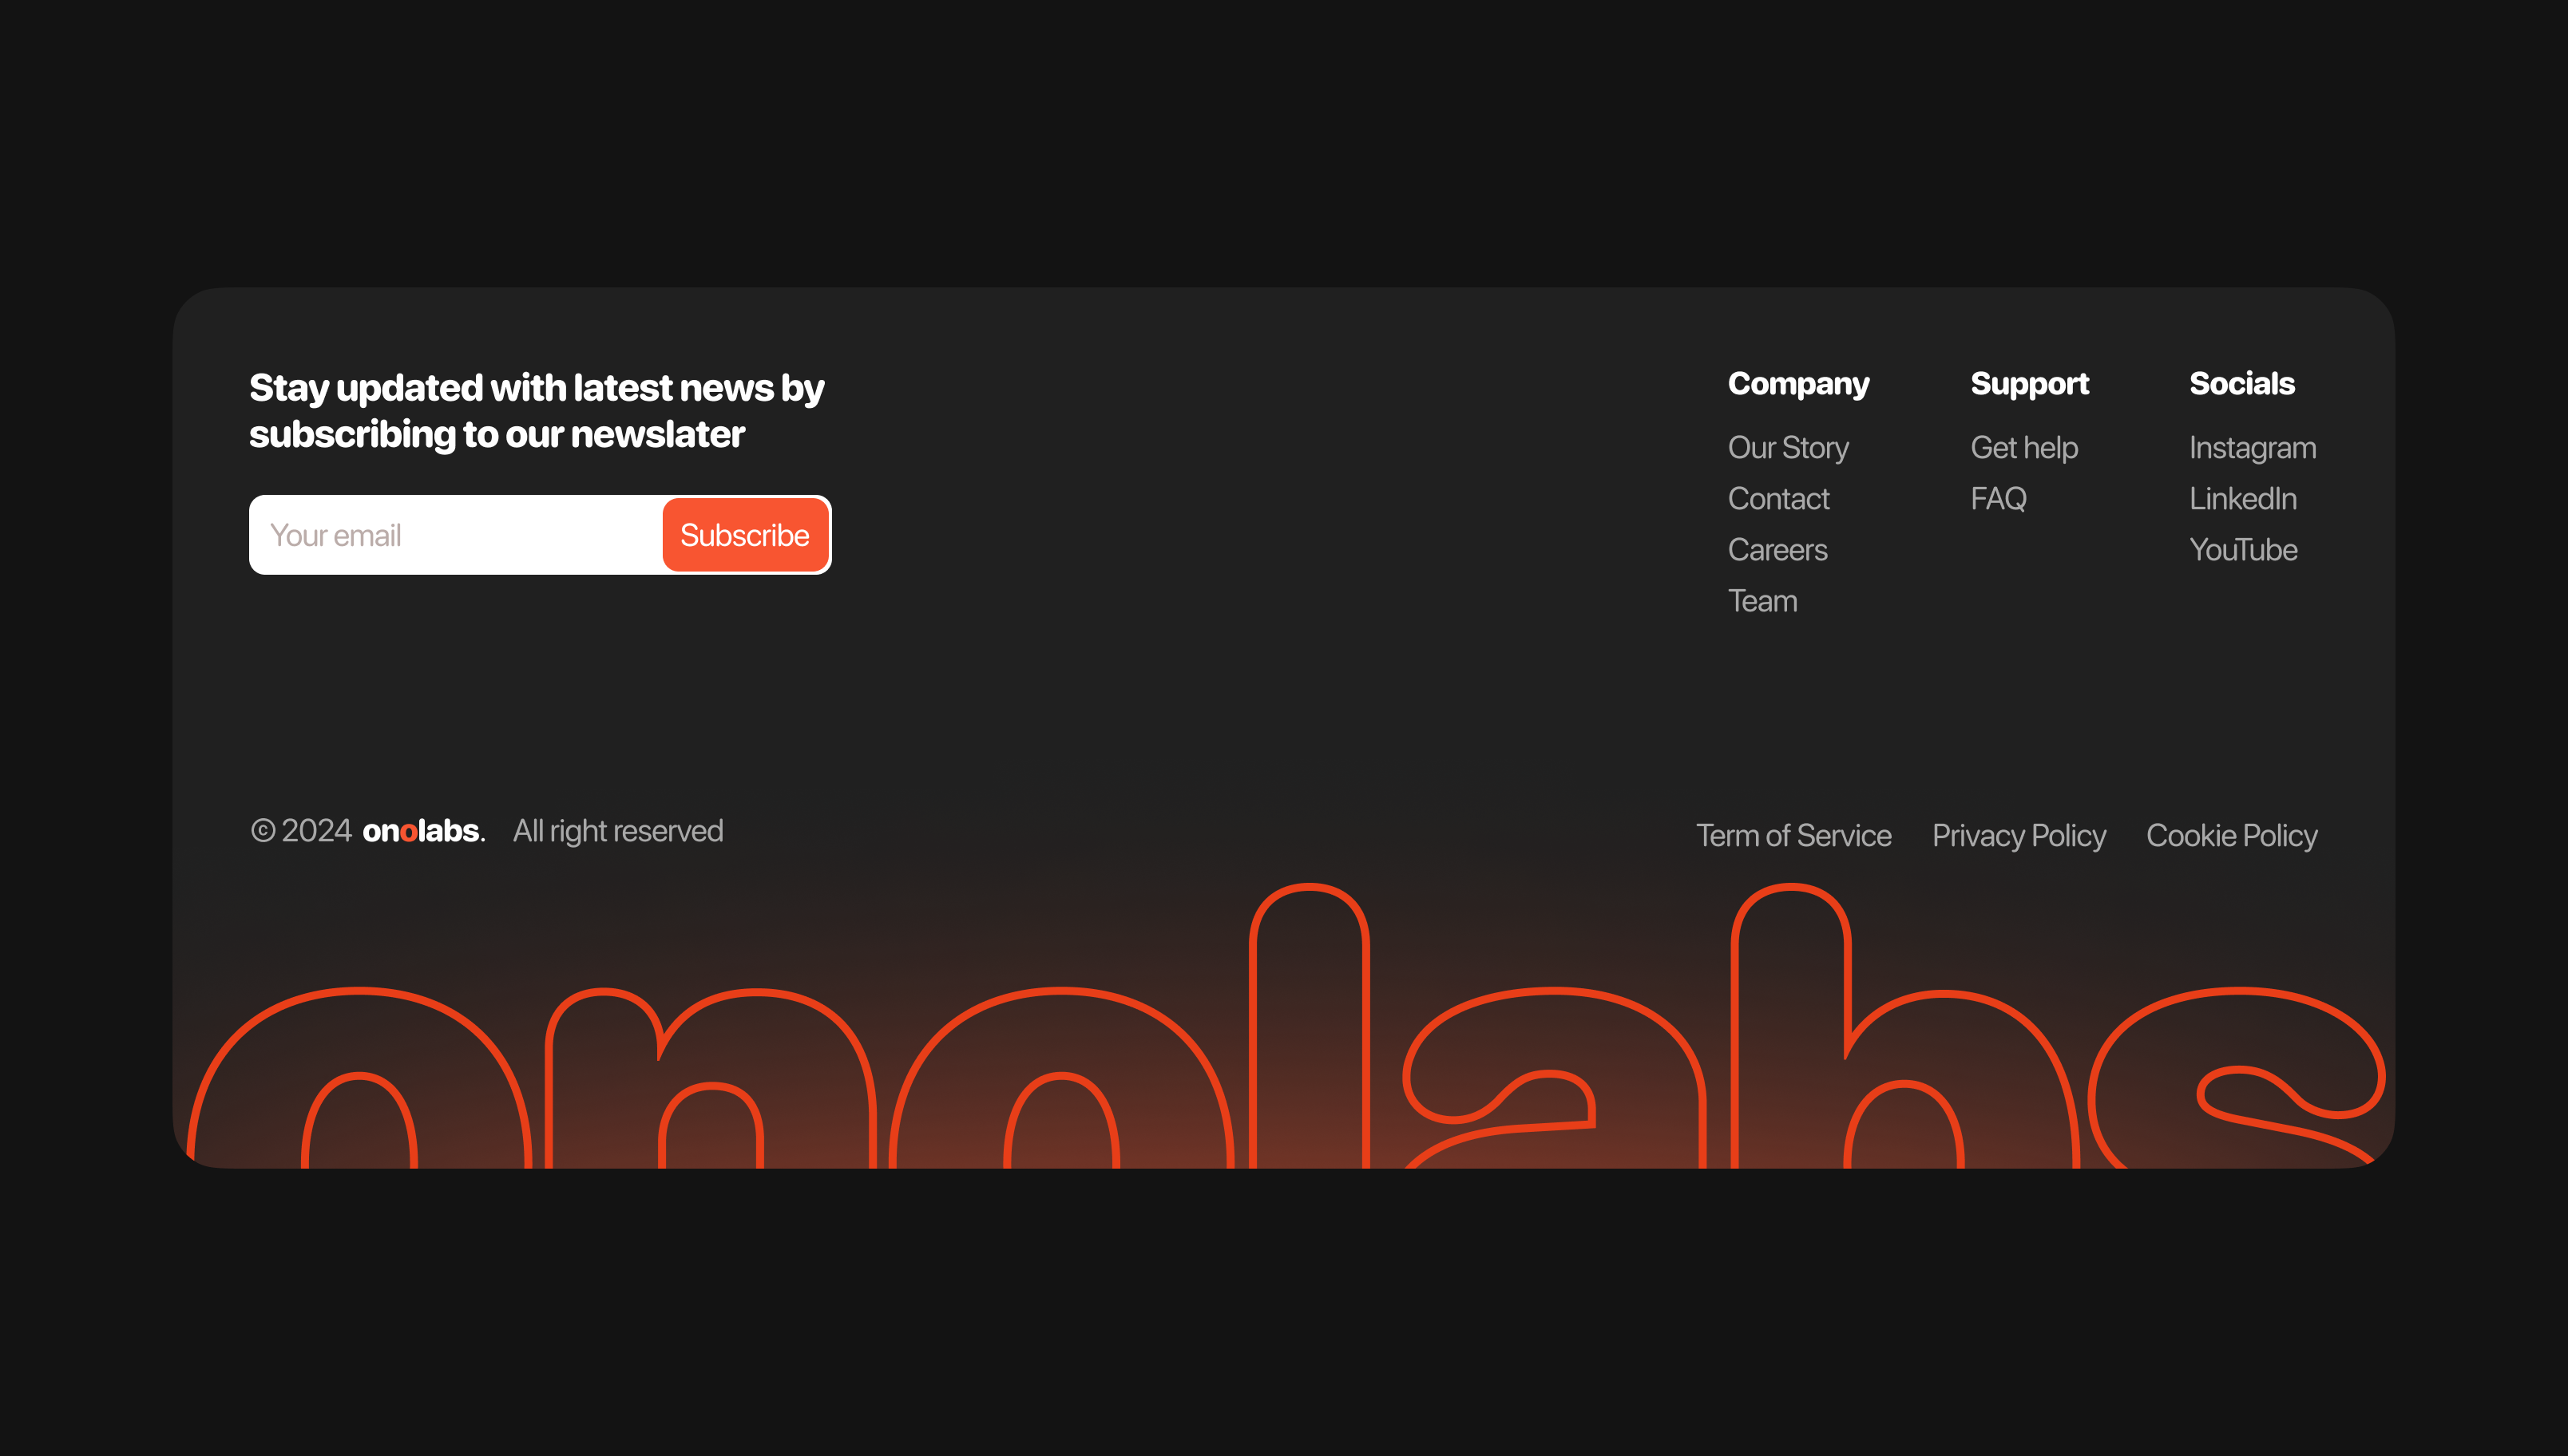Click the Socials column heading

coord(2241,383)
